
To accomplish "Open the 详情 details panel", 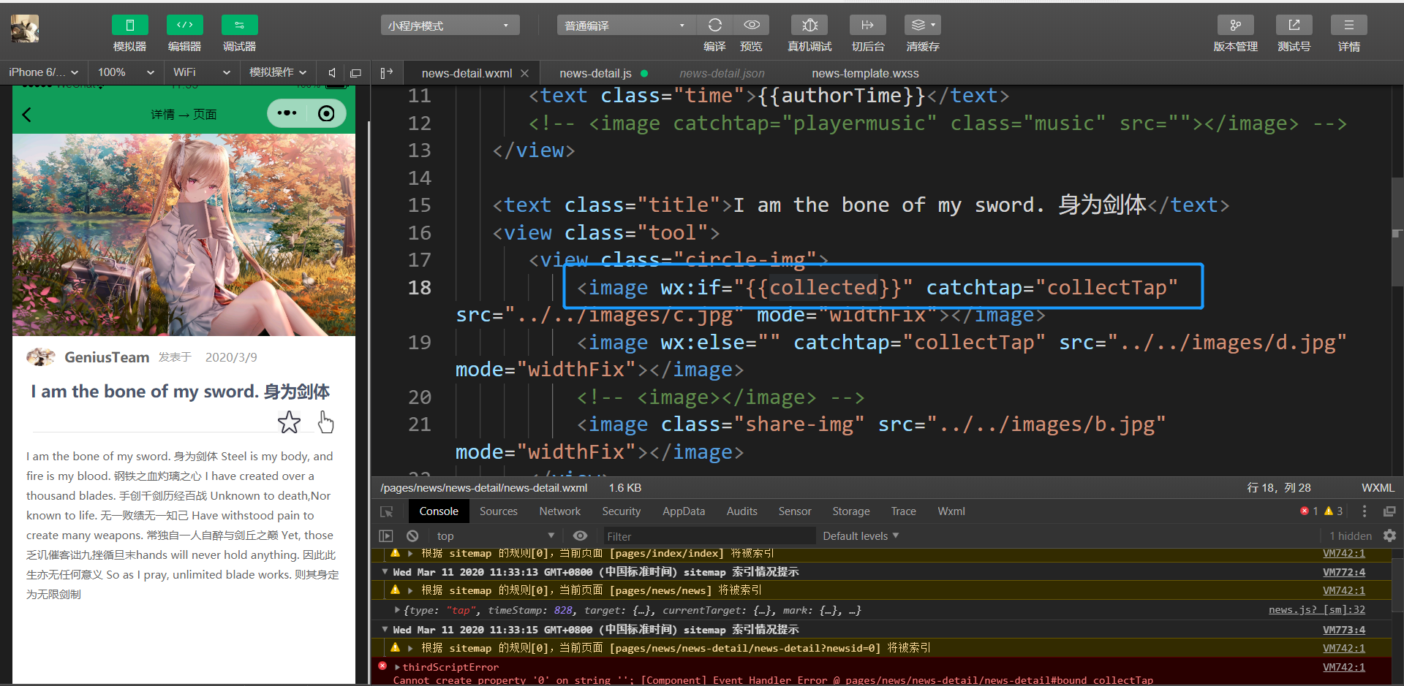I will (1349, 25).
